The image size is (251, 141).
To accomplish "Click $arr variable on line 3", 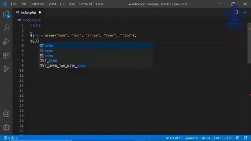I will 35,35.
